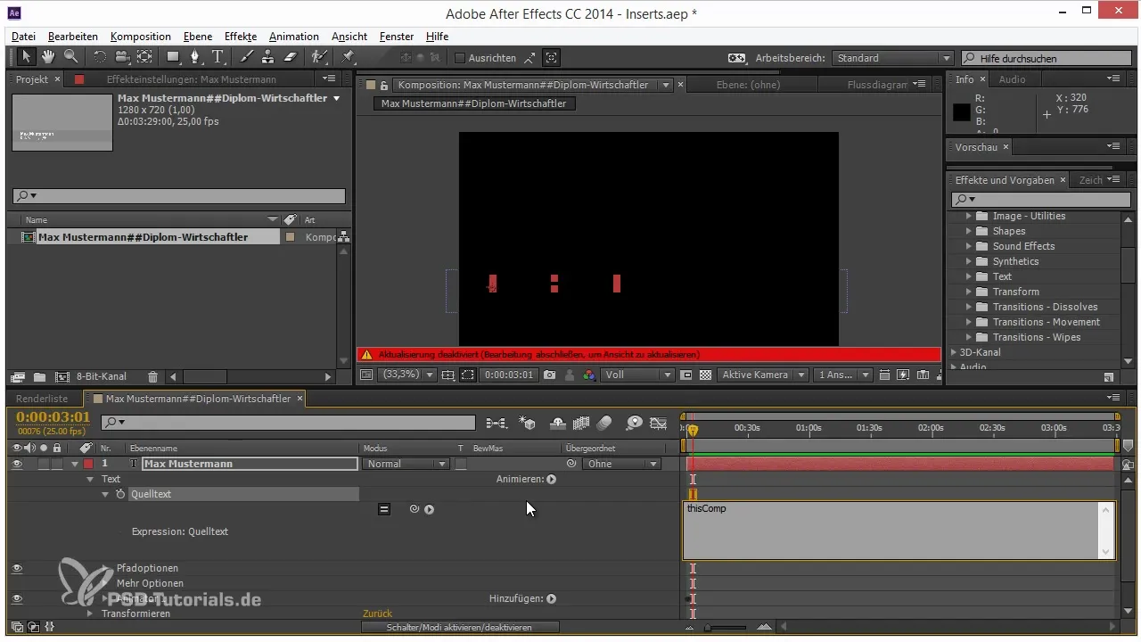Open the Voll resolution dropdown
Viewport: 1141px width, 642px height.
[638, 375]
